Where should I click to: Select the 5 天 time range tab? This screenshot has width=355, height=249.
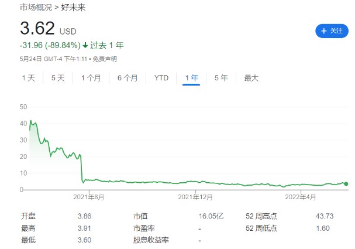click(x=58, y=78)
